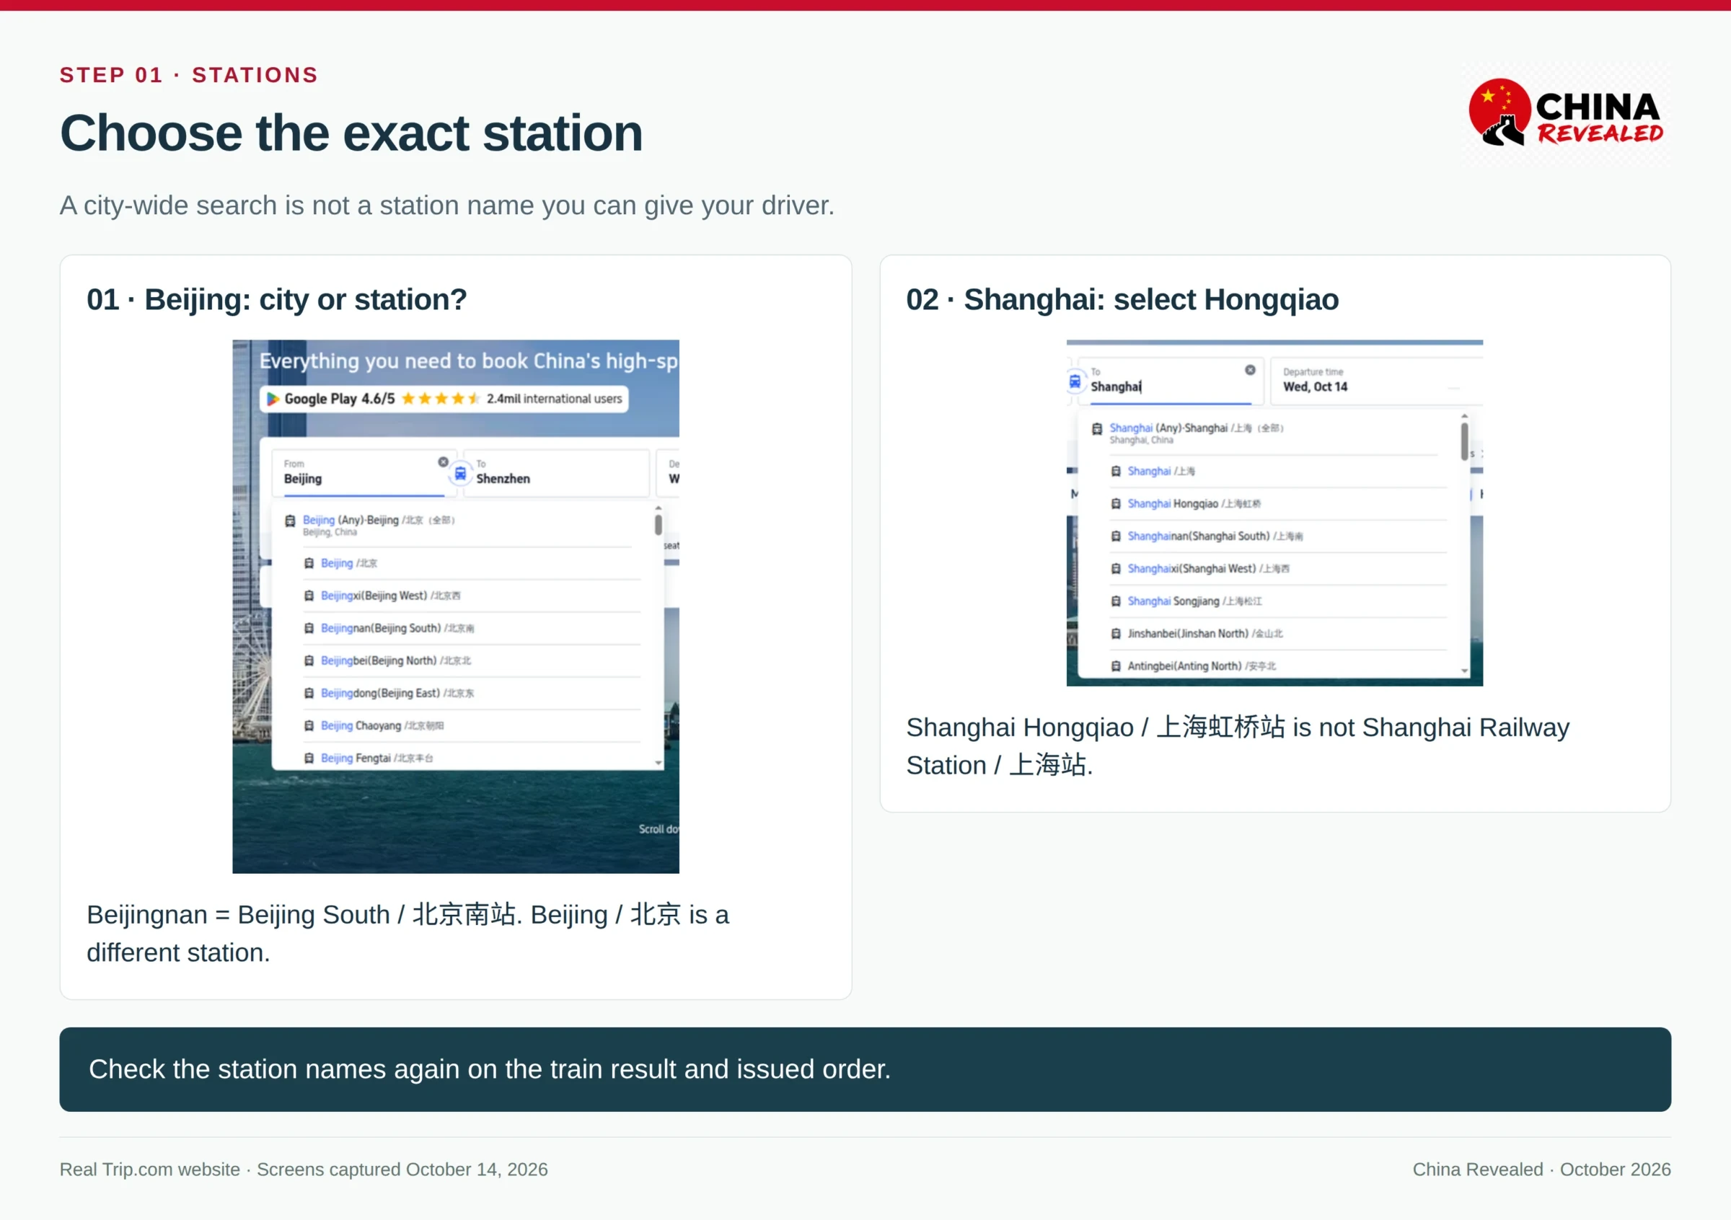Image resolution: width=1731 pixels, height=1220 pixels.
Task: Pick Shanghai Songjiang from the station list
Action: (1278, 601)
